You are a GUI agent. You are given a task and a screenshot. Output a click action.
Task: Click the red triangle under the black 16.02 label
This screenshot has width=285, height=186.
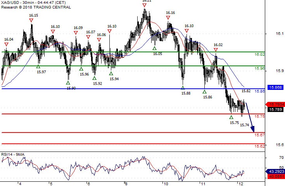tap(216, 50)
